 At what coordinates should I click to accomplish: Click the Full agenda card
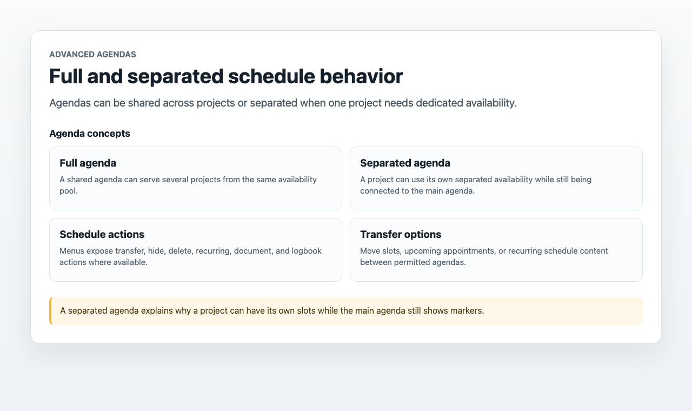point(195,178)
